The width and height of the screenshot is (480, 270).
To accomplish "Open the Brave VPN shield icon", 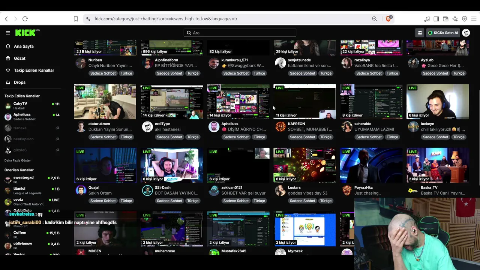I will (464, 19).
